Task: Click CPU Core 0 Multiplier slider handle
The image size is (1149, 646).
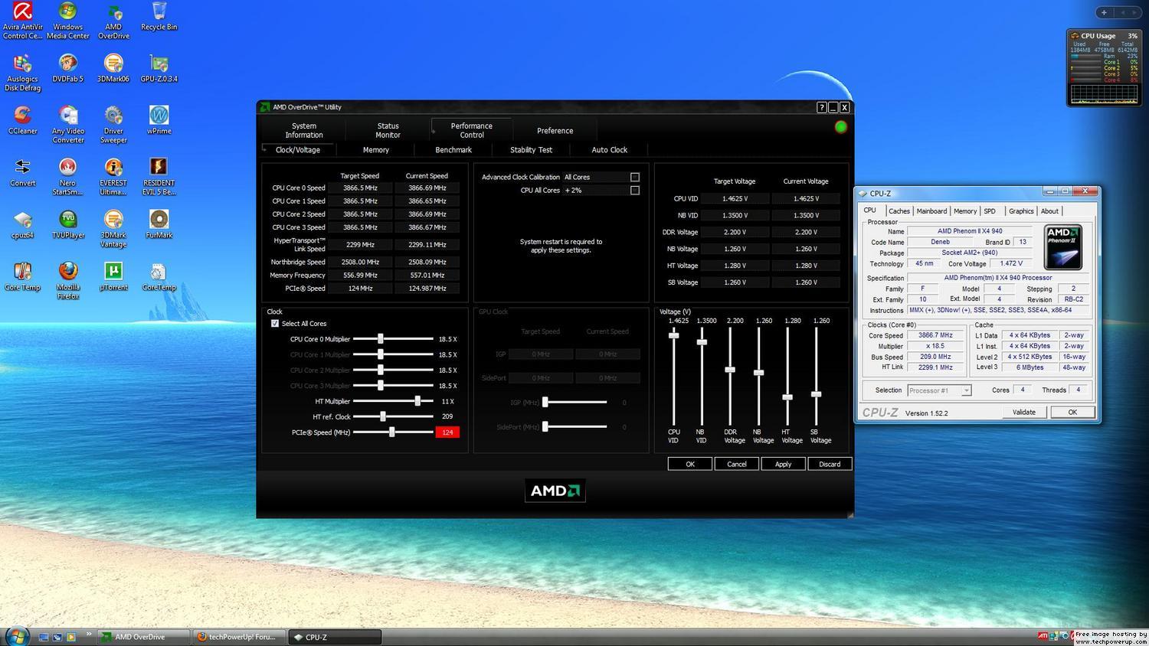Action: pos(380,339)
